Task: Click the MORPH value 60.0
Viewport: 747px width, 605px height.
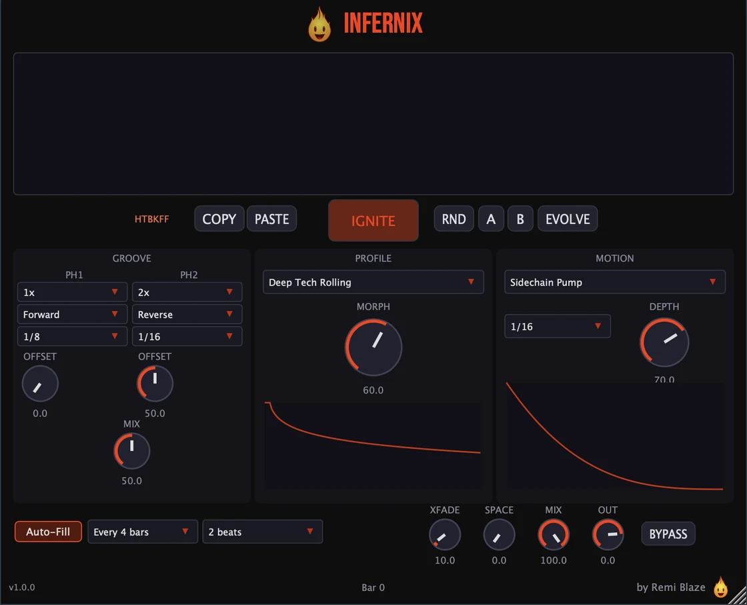Action: pos(373,390)
